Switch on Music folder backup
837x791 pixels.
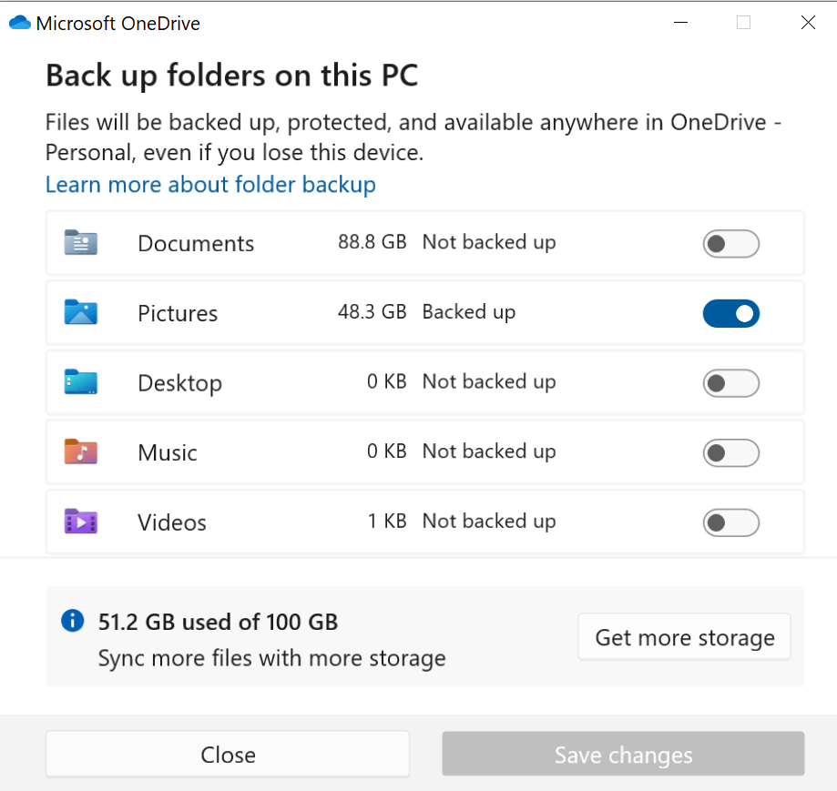[730, 452]
